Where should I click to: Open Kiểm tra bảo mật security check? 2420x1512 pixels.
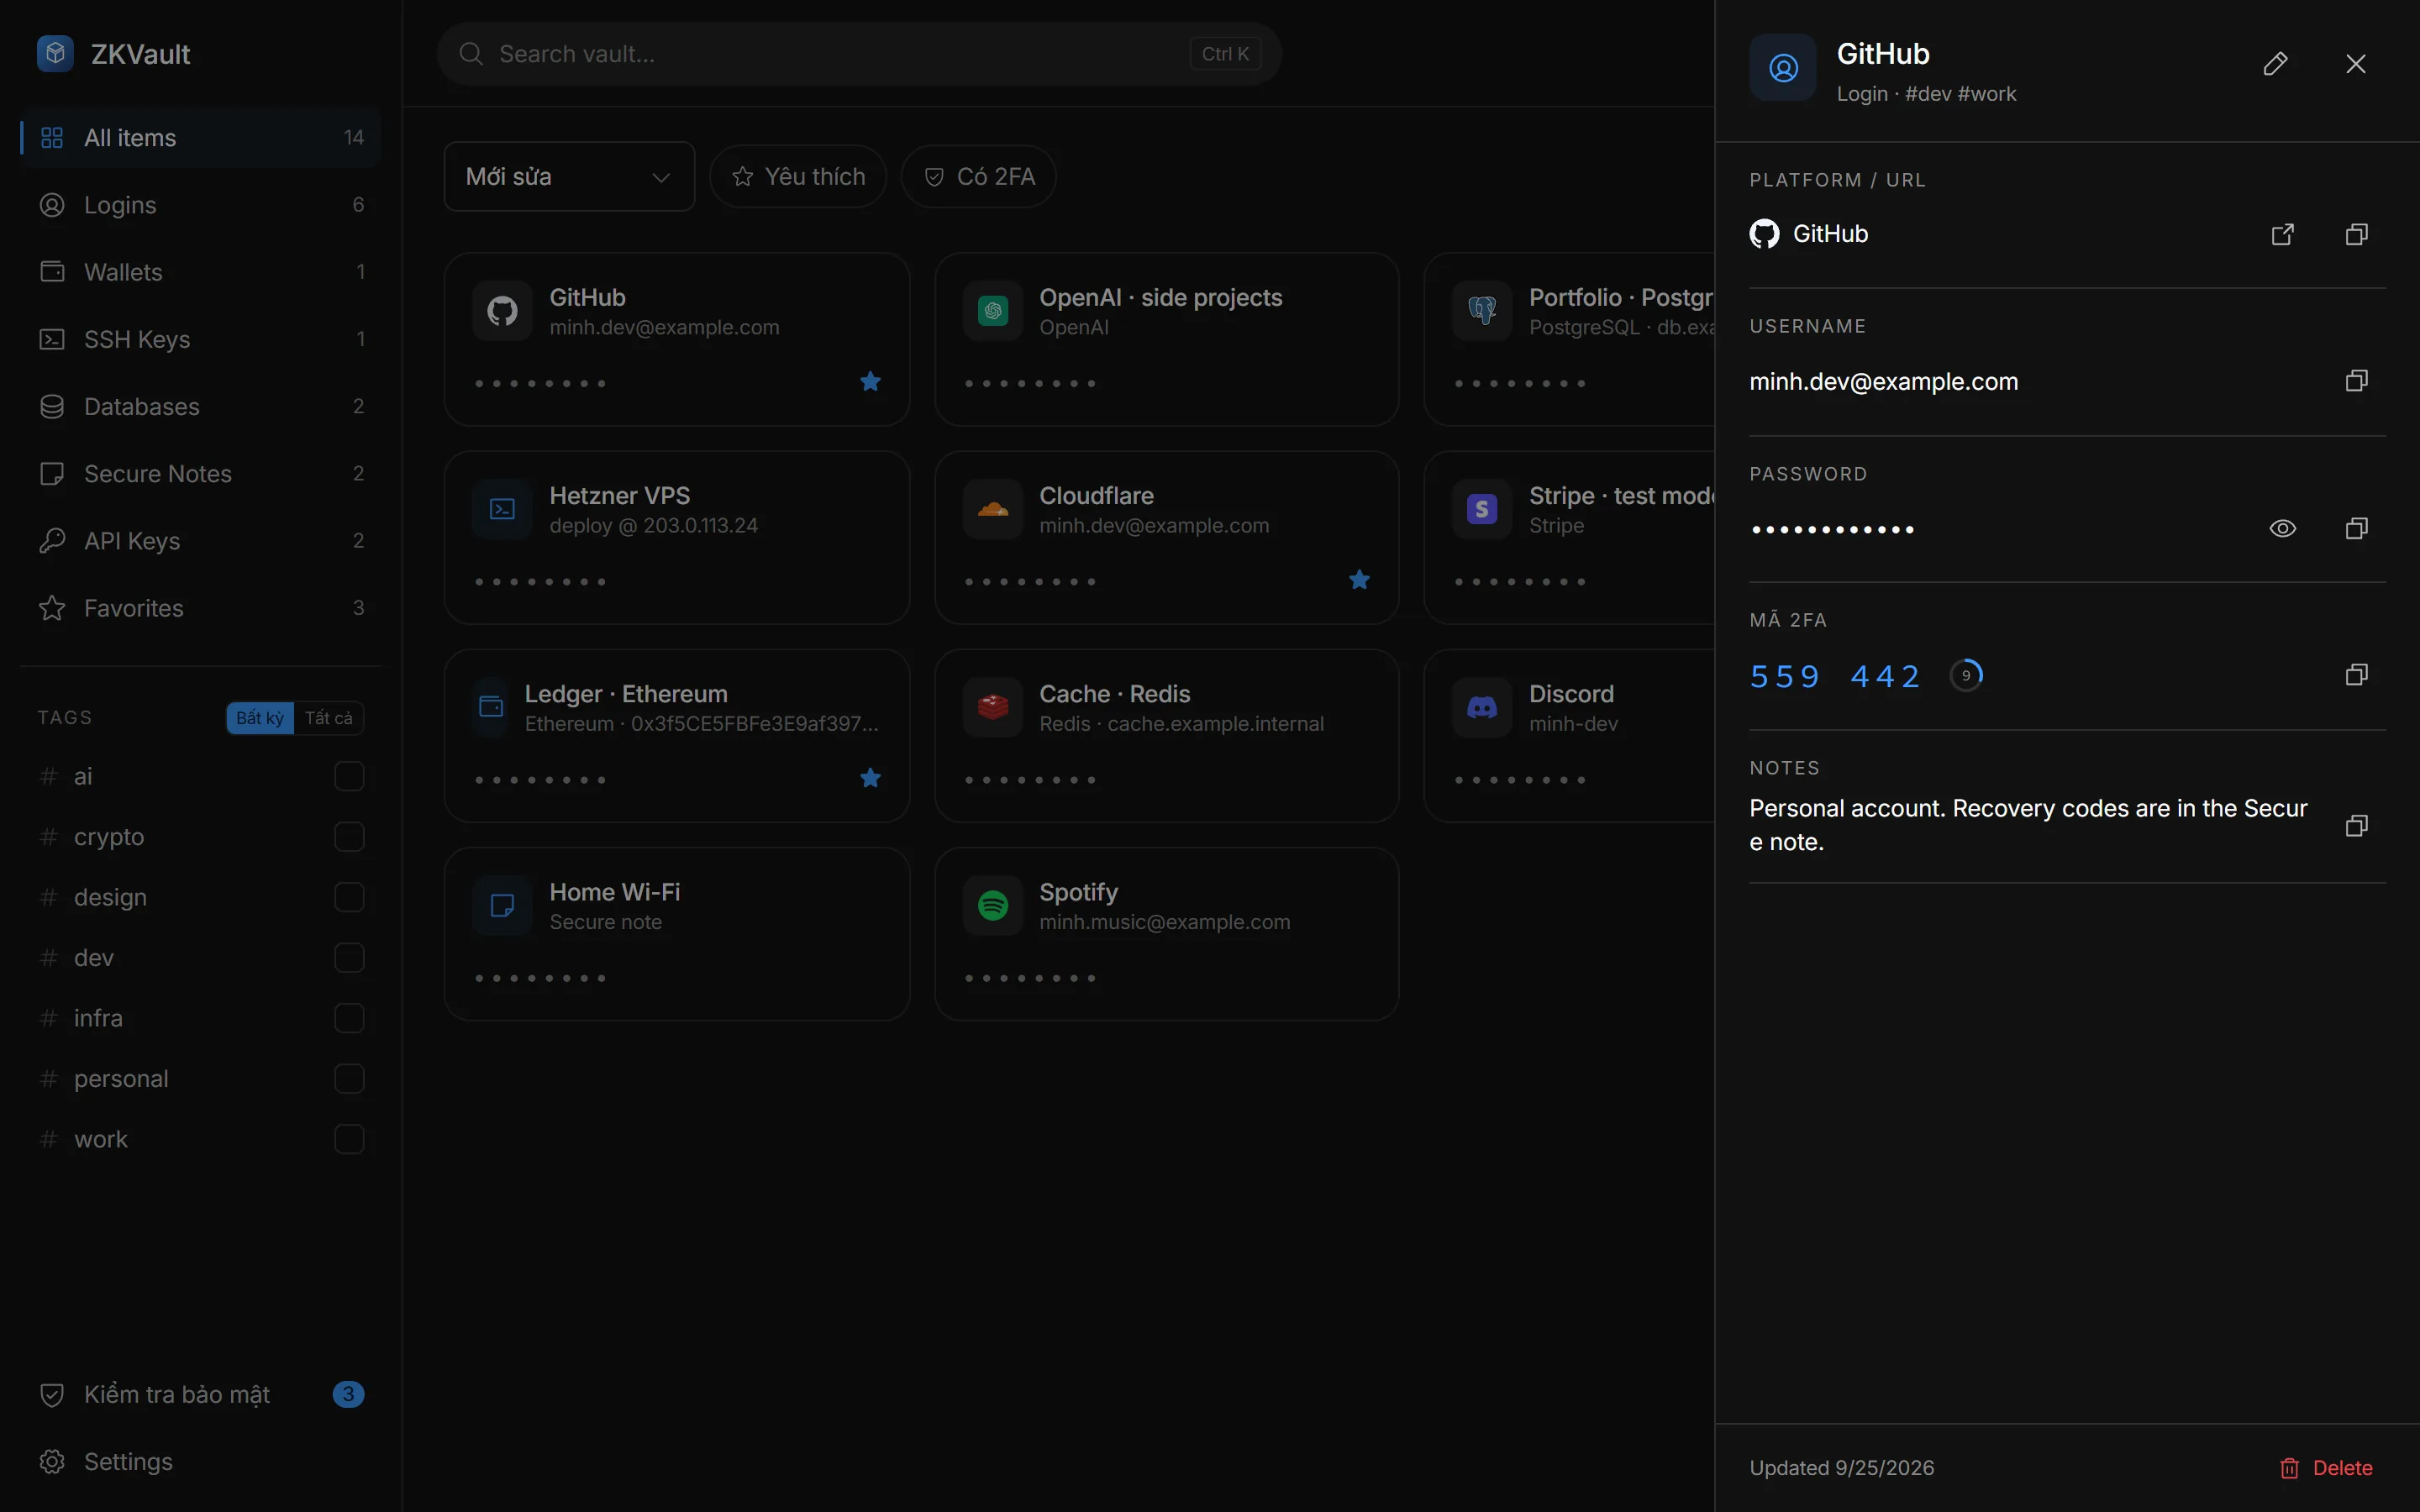tap(200, 1394)
